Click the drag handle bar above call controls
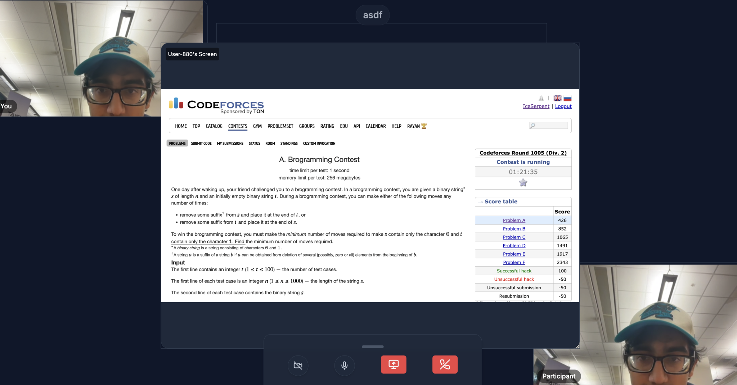 373,346
